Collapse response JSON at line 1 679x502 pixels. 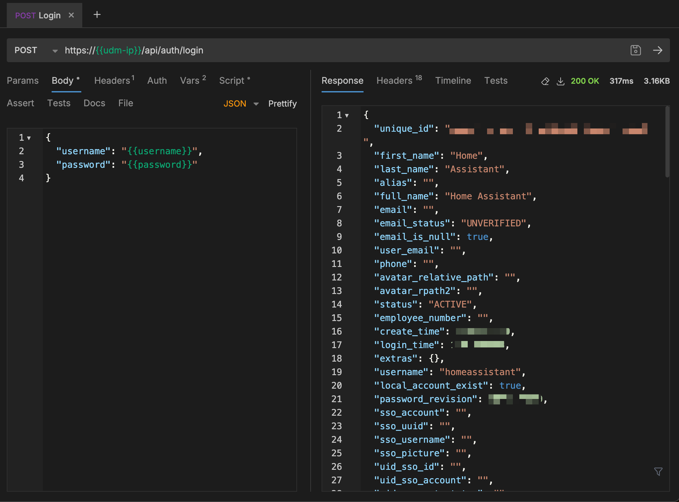click(x=347, y=115)
